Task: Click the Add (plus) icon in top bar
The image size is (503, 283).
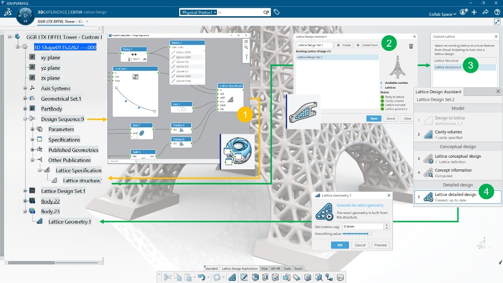Action: point(474,12)
